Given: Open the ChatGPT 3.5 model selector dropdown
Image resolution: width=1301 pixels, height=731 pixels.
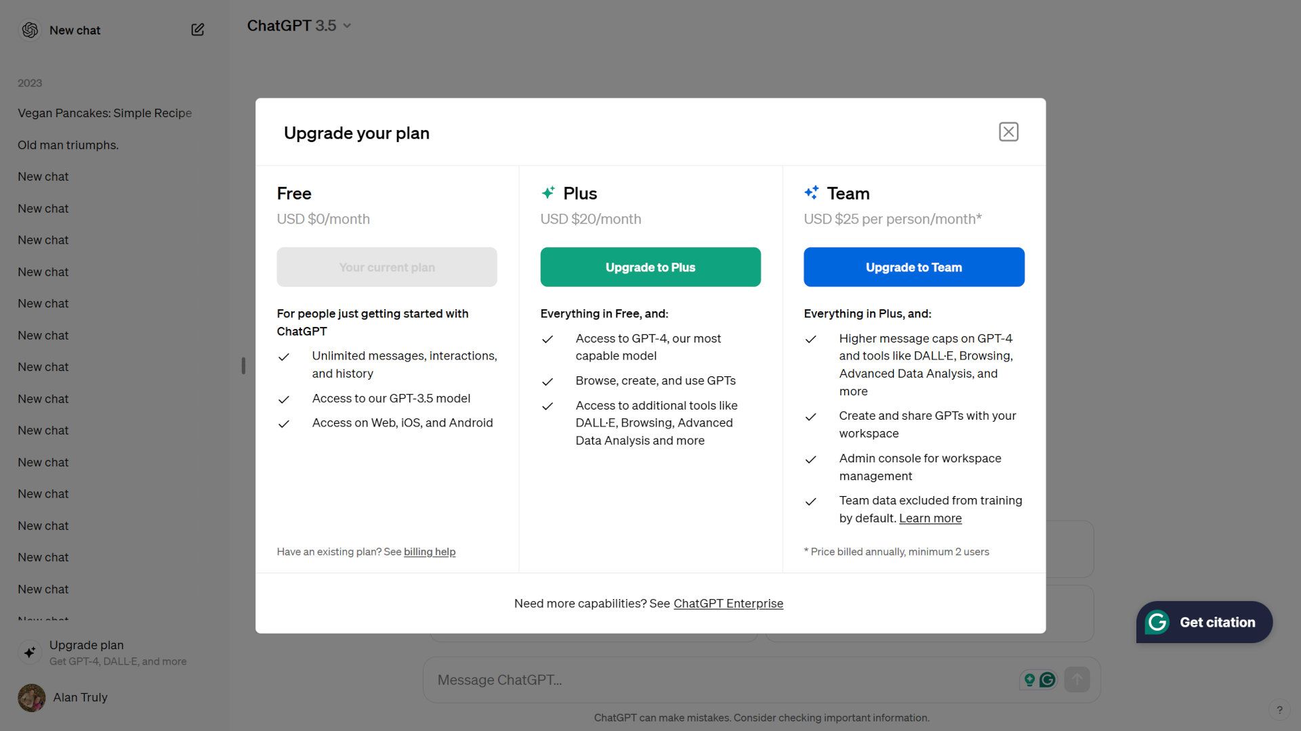Looking at the screenshot, I should (x=299, y=25).
